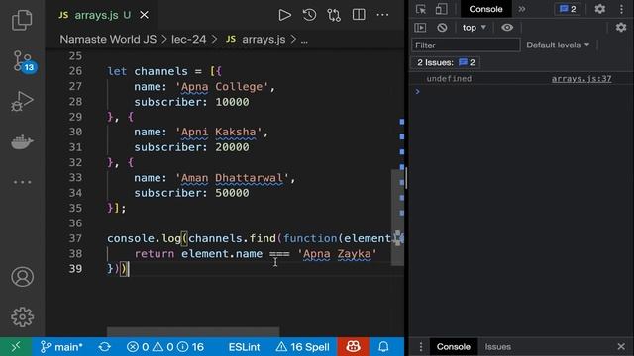
Task: Open the Docker extension panel
Action: coord(22,141)
